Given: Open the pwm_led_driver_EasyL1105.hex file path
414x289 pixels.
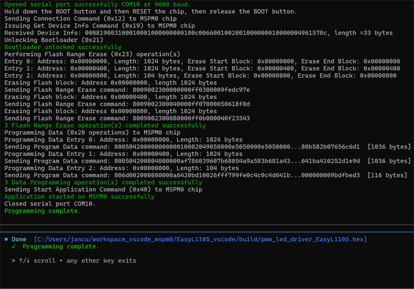Looking at the screenshot, I should click(x=200, y=239).
